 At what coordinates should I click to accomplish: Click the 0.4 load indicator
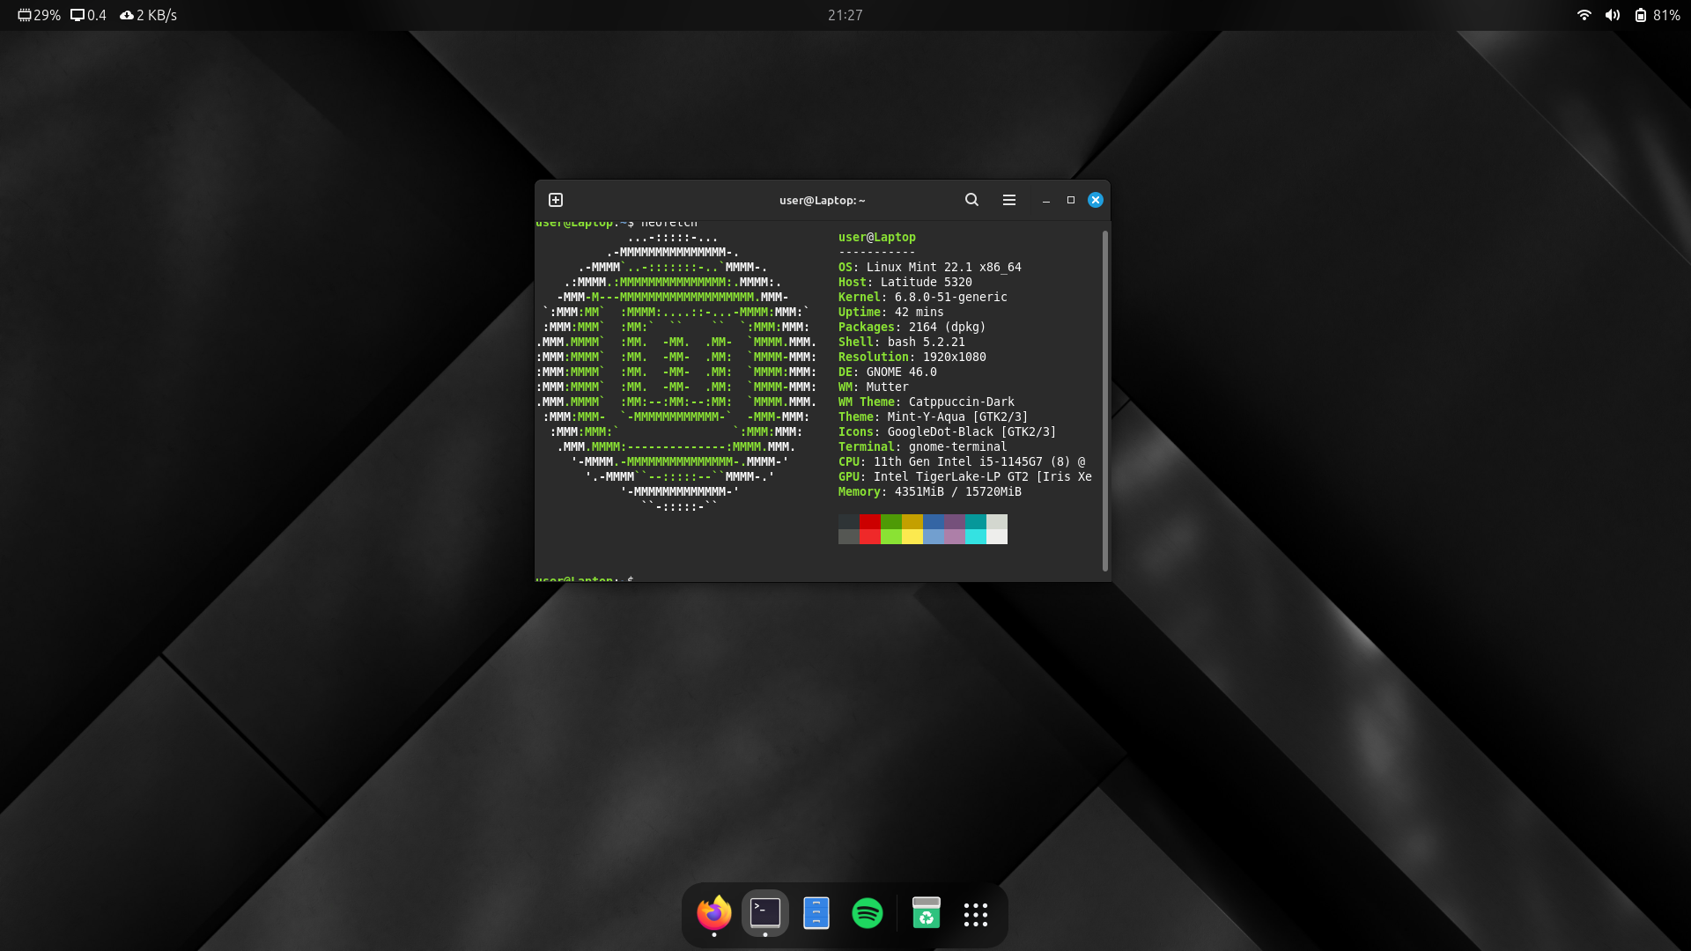tap(88, 15)
